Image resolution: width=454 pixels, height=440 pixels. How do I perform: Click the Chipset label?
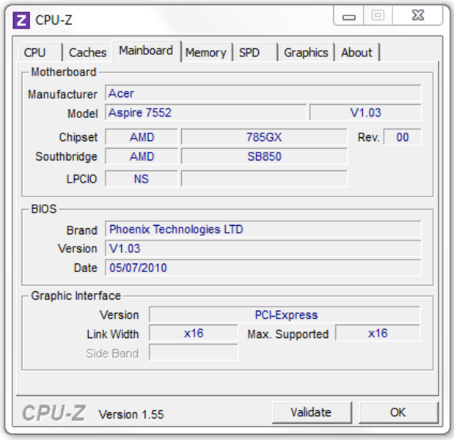78,137
